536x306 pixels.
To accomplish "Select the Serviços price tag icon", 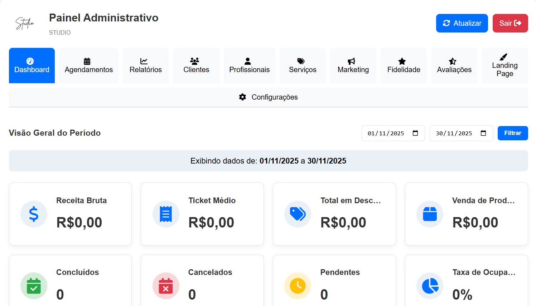I will [x=301, y=60].
